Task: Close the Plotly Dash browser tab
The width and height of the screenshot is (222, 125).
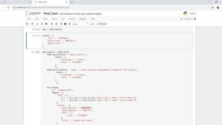Action: click(x=66, y=2)
